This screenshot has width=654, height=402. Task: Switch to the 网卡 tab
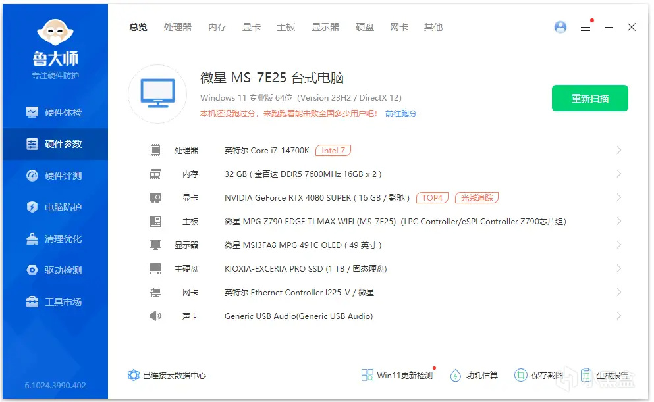point(398,27)
